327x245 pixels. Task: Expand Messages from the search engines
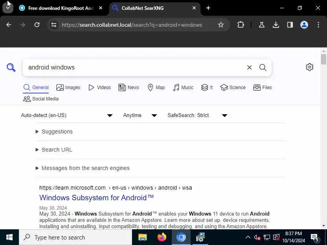click(83, 168)
